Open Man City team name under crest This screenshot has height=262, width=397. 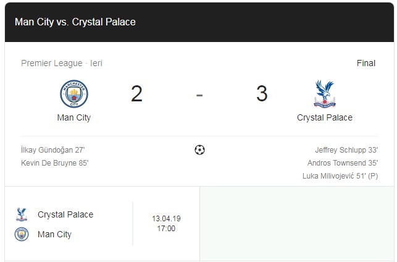(x=74, y=117)
